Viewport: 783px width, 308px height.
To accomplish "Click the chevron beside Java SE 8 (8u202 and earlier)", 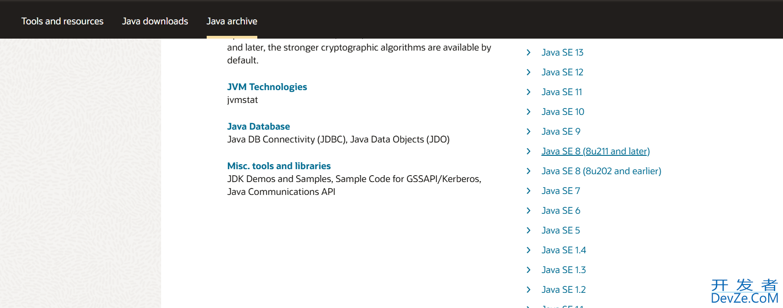I will coord(528,171).
